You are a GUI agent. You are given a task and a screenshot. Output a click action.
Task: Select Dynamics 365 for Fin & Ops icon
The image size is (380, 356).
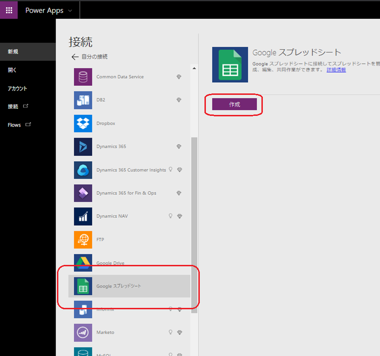coord(83,193)
